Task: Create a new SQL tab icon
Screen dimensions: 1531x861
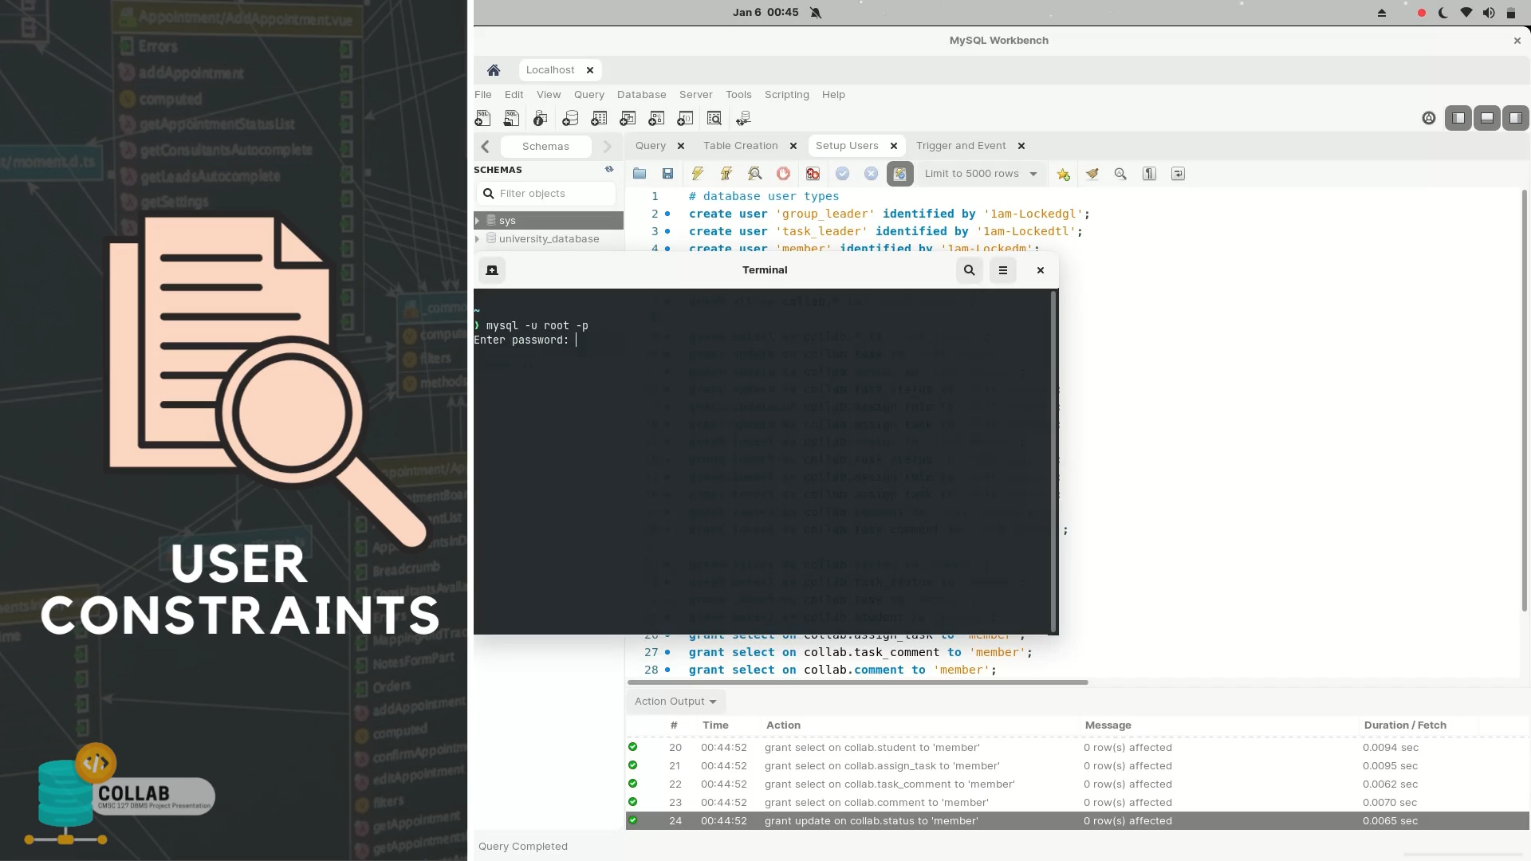Action: tap(482, 118)
